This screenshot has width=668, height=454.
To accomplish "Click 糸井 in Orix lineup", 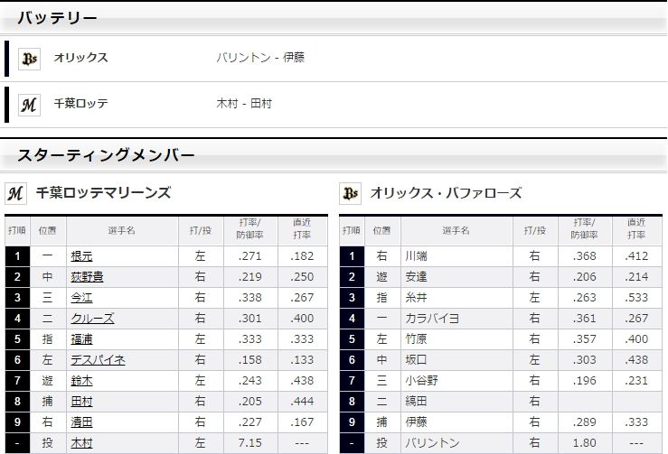I will point(416,298).
